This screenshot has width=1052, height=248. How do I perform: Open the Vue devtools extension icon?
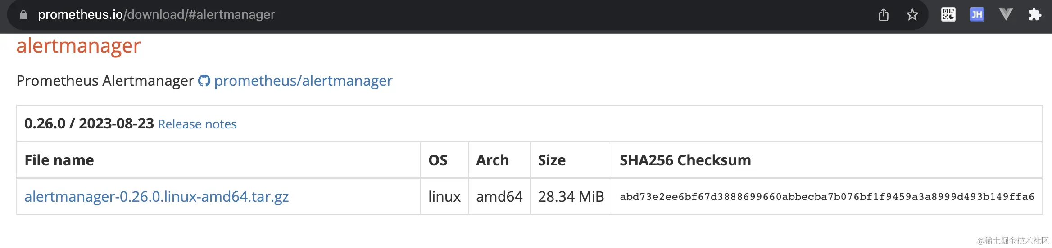coord(1006,14)
